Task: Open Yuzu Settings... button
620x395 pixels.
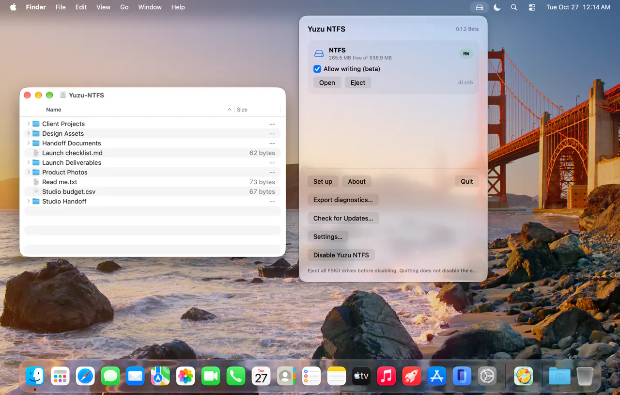Action: [x=328, y=237]
